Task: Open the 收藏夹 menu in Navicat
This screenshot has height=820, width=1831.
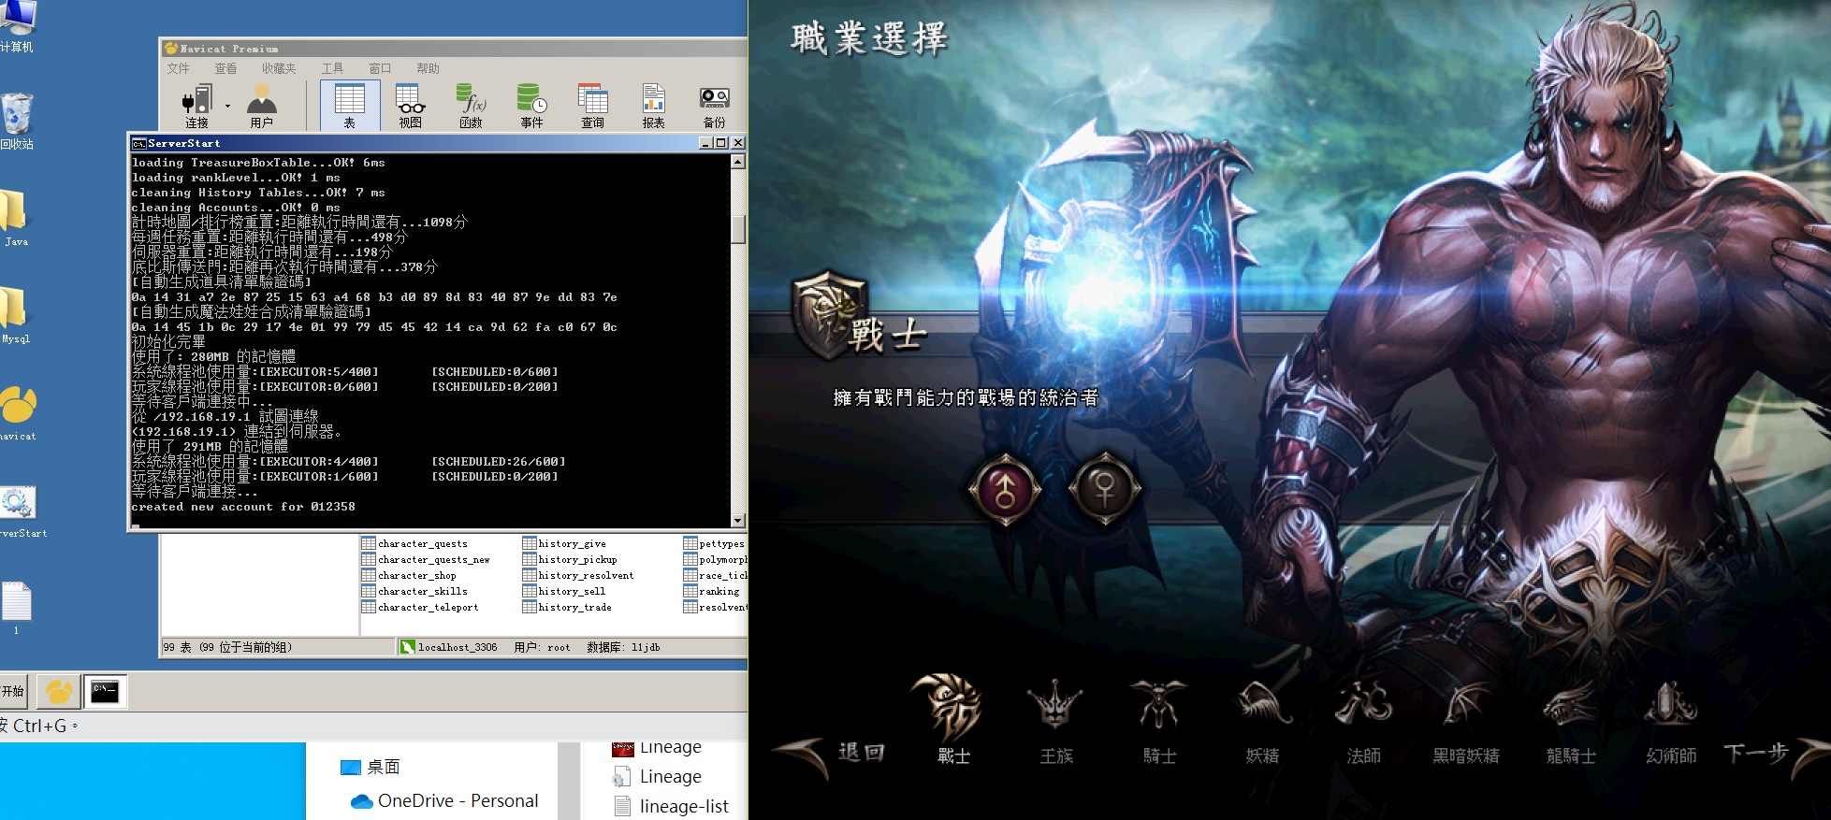Action: pos(279,68)
